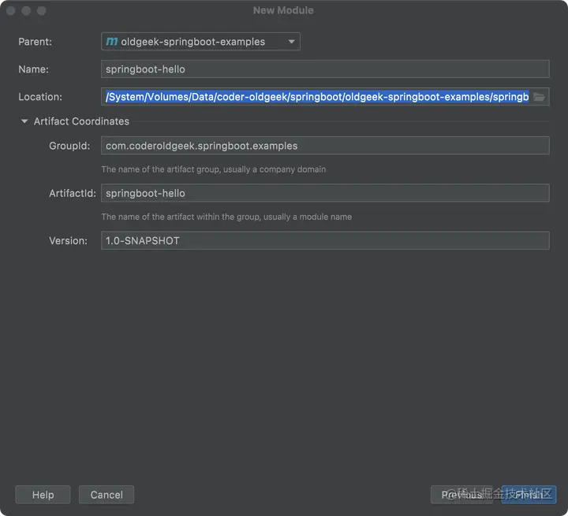Cancel the New Module dialog

pos(106,495)
